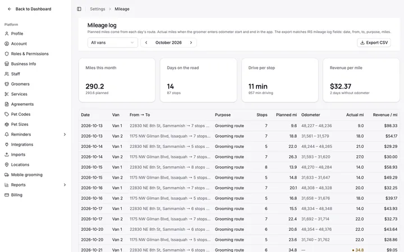This screenshot has width=404, height=252.
Task: Click the Revenue per mile card
Action: tap(361, 80)
